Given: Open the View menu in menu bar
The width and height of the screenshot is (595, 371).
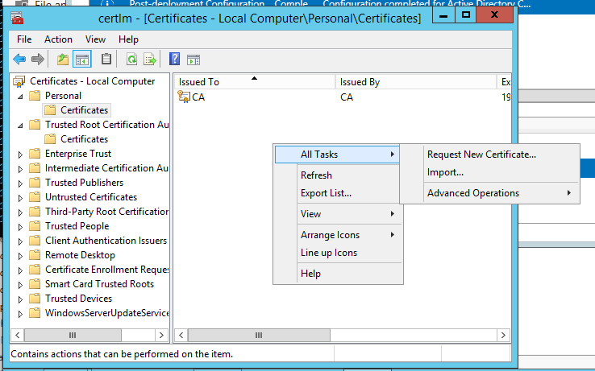Looking at the screenshot, I should tap(95, 39).
